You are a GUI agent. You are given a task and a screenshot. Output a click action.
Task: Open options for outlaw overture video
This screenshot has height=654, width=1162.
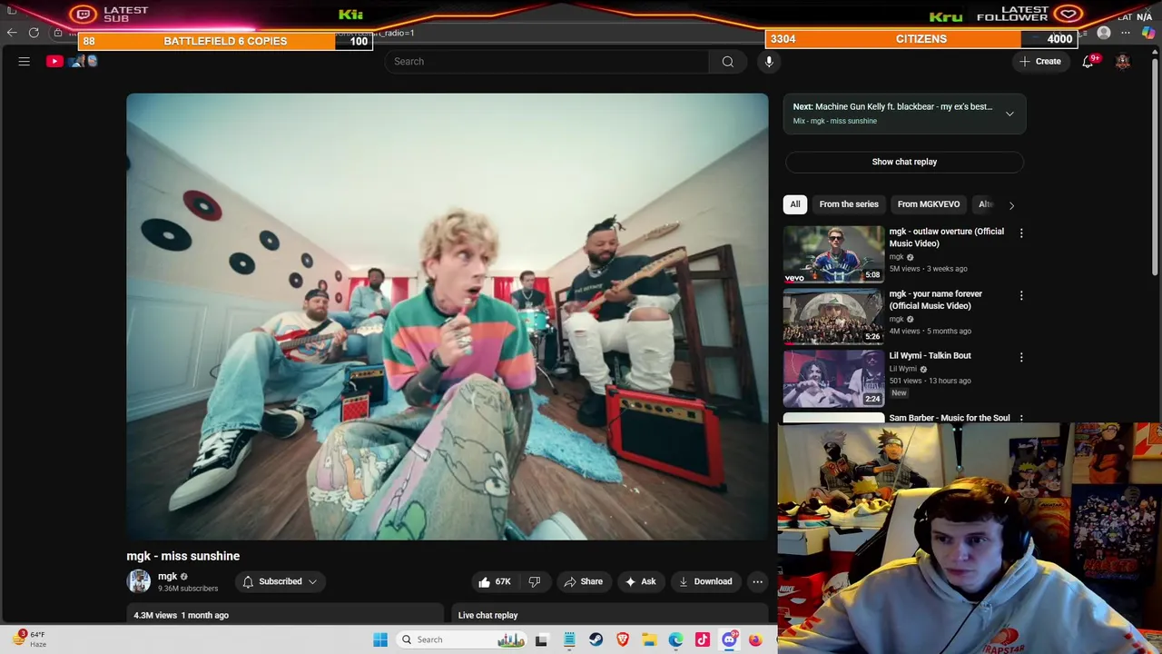(1021, 233)
